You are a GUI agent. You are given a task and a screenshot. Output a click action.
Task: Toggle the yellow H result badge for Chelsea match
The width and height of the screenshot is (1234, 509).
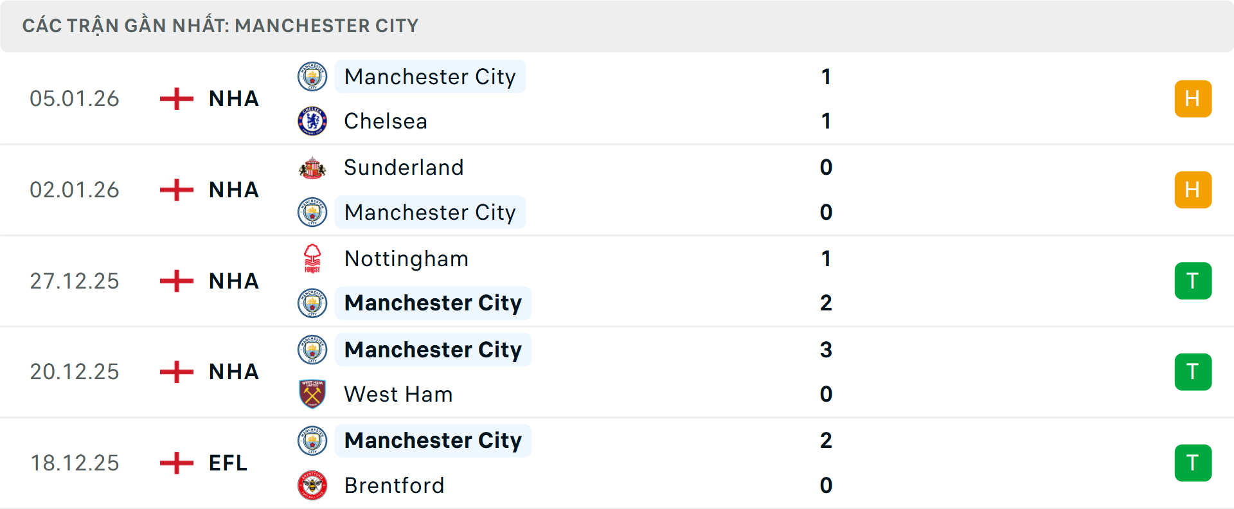1193,98
